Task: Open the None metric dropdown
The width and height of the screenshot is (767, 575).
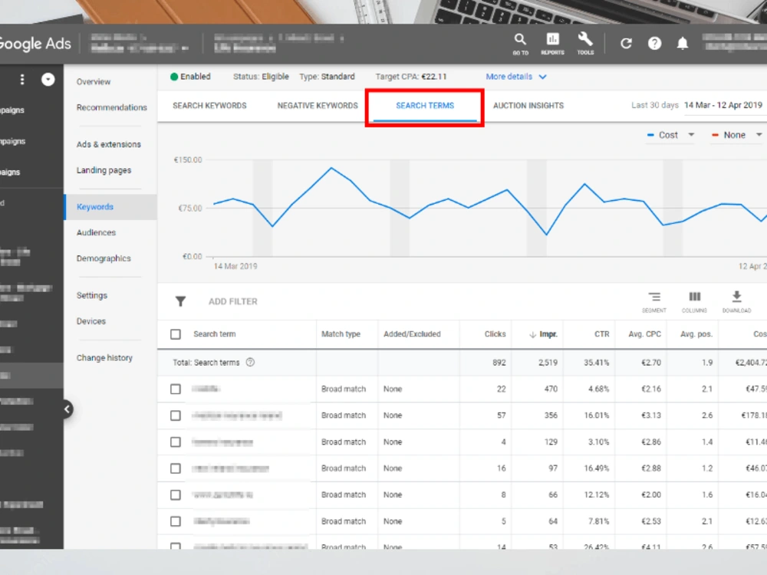Action: (736, 135)
